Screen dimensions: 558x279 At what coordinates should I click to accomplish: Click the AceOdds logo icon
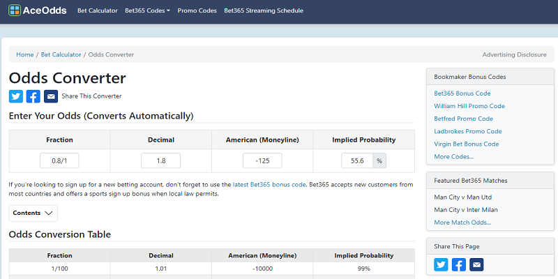[15, 10]
